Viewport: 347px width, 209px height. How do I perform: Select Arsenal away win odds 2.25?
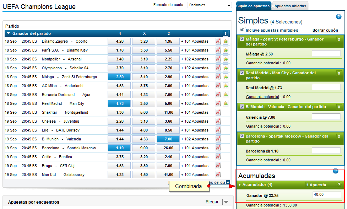click(x=168, y=59)
